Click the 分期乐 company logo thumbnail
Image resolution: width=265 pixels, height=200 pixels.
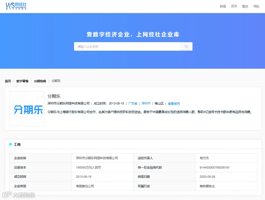pyautogui.click(x=27, y=109)
